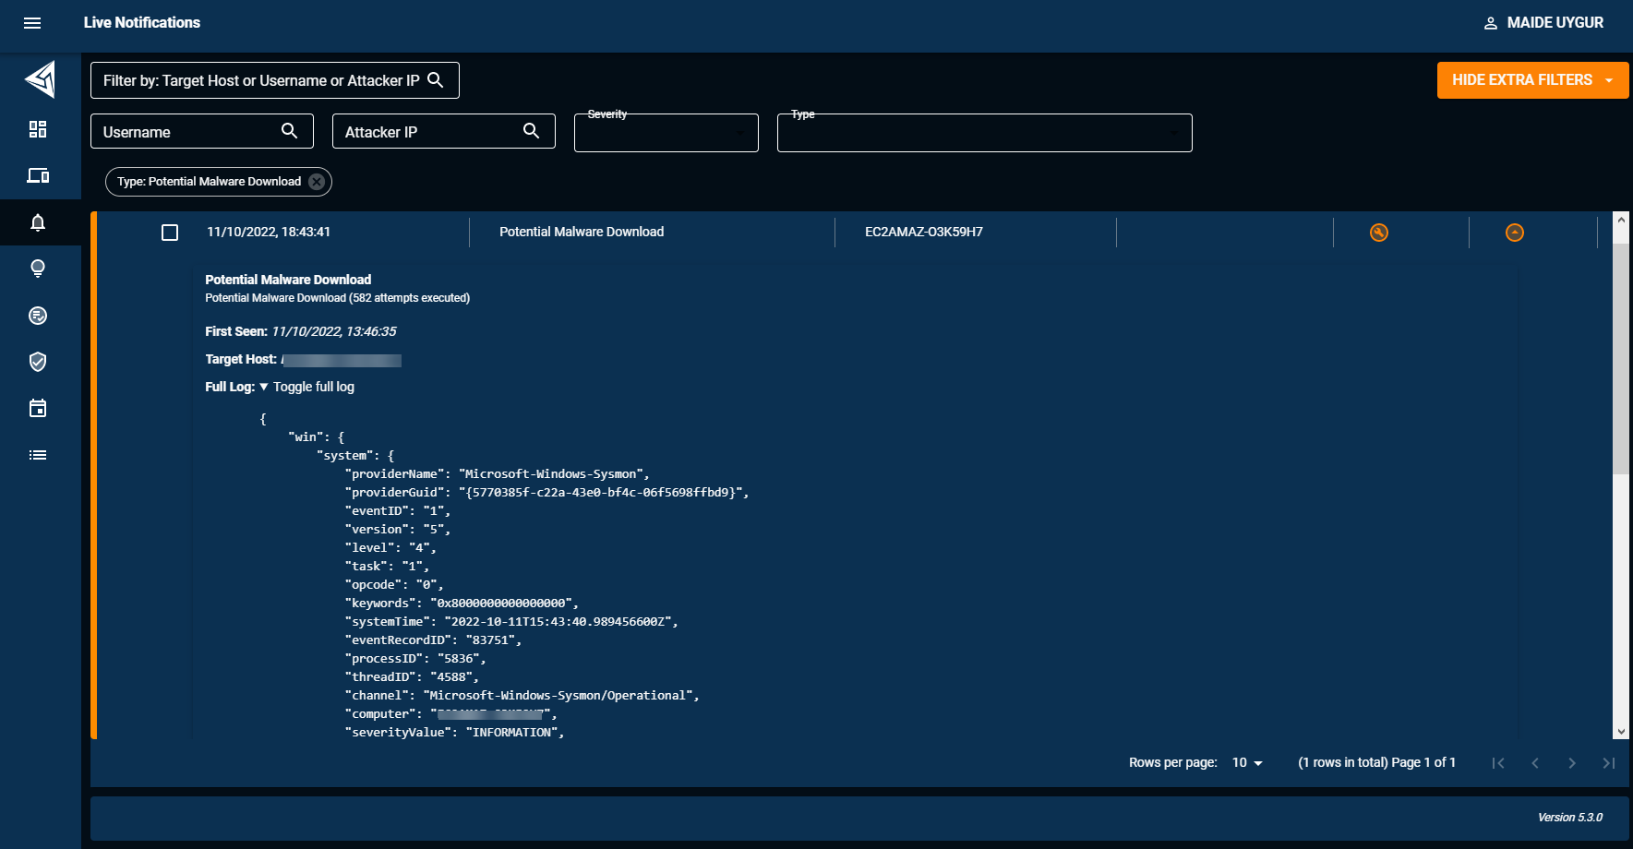Open the Rows per page dropdown
The width and height of the screenshot is (1633, 849).
pos(1247,762)
